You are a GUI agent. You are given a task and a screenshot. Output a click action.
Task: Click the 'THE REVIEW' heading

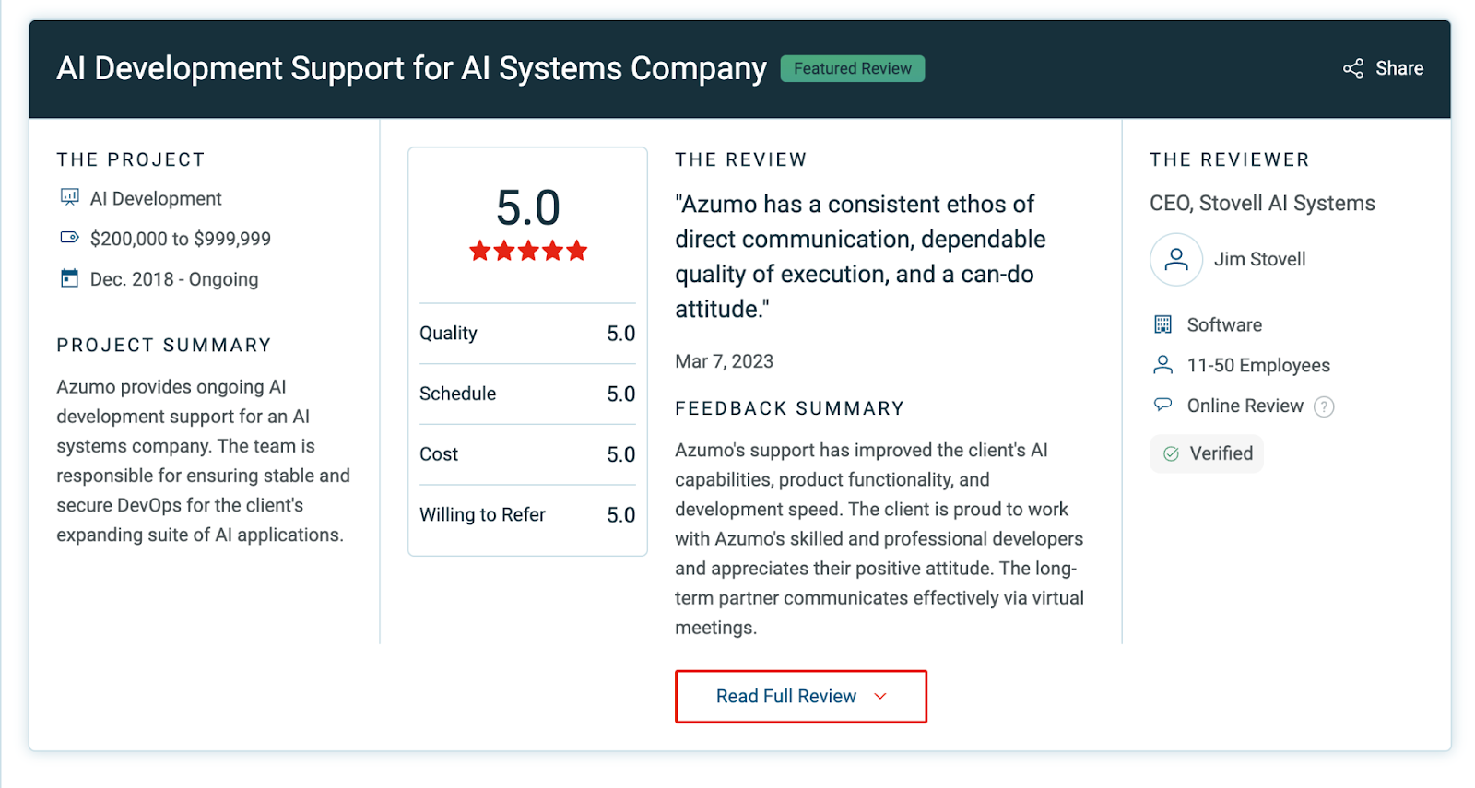[x=741, y=159]
